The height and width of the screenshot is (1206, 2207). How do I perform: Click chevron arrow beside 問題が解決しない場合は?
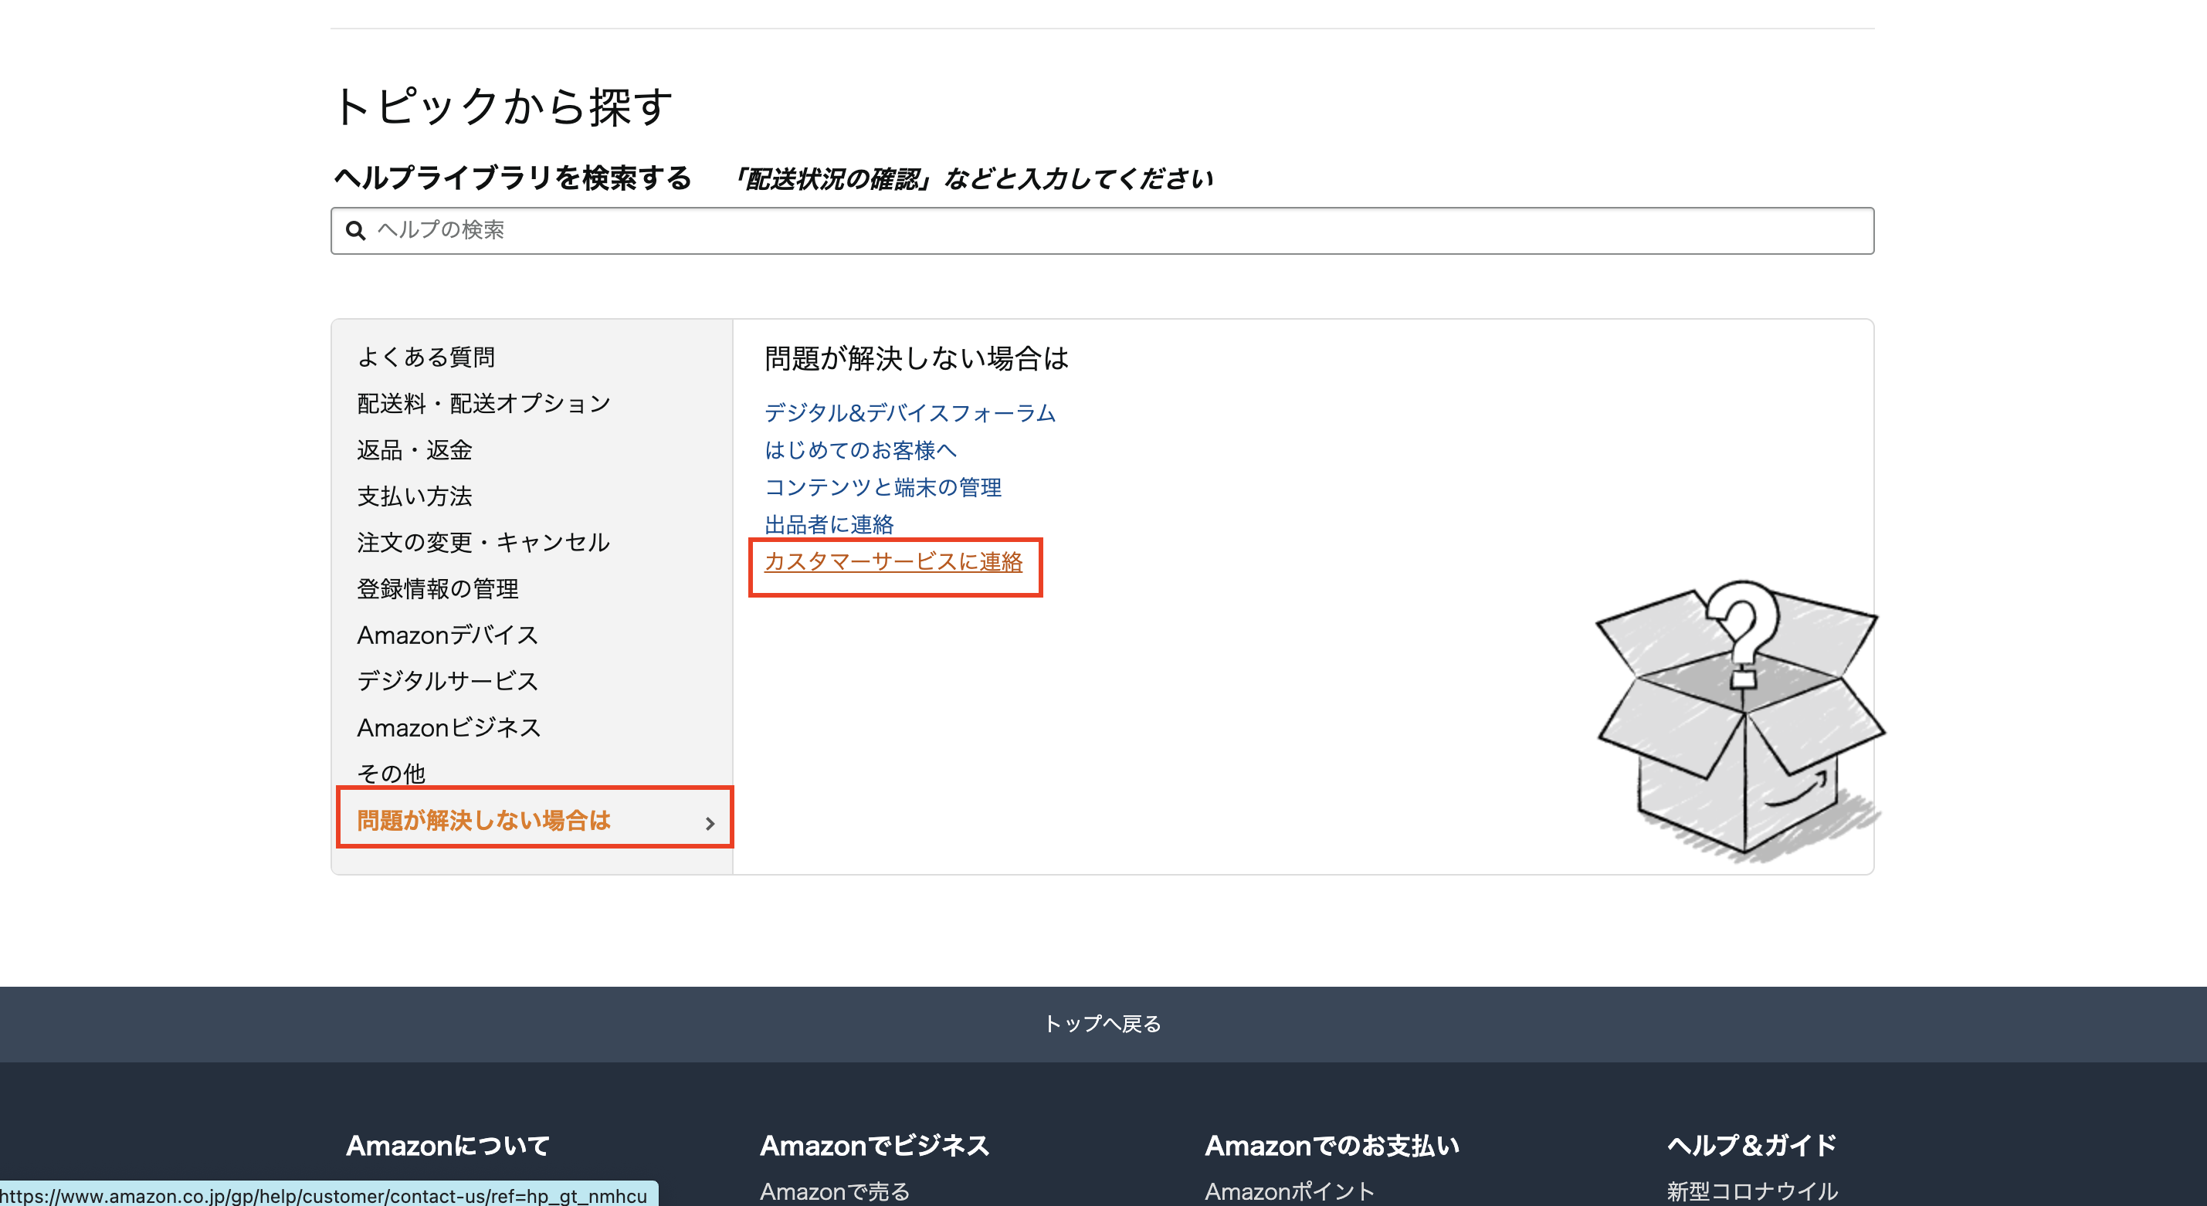(x=710, y=822)
